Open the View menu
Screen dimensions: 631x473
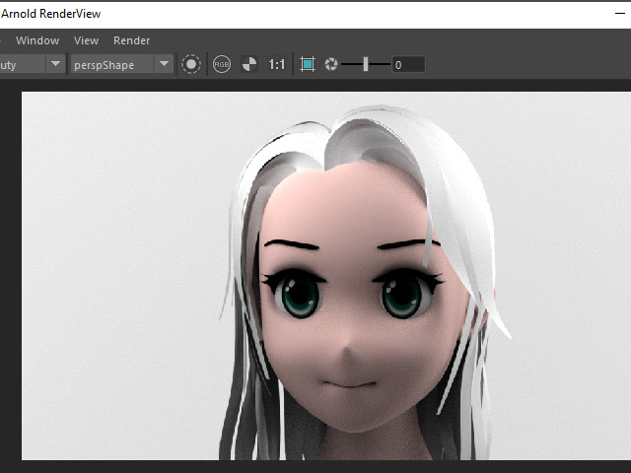(87, 40)
